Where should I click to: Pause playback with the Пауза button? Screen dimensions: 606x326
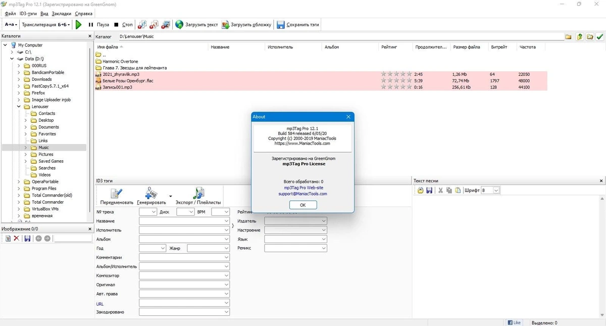(98, 24)
